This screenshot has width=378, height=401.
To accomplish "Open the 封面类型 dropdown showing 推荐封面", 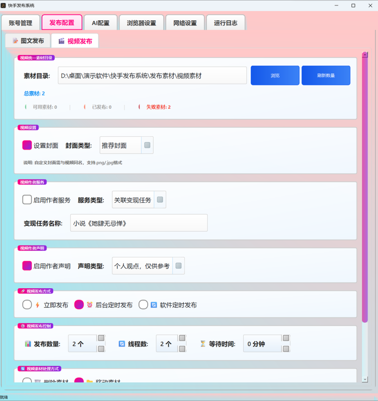I will (127, 145).
